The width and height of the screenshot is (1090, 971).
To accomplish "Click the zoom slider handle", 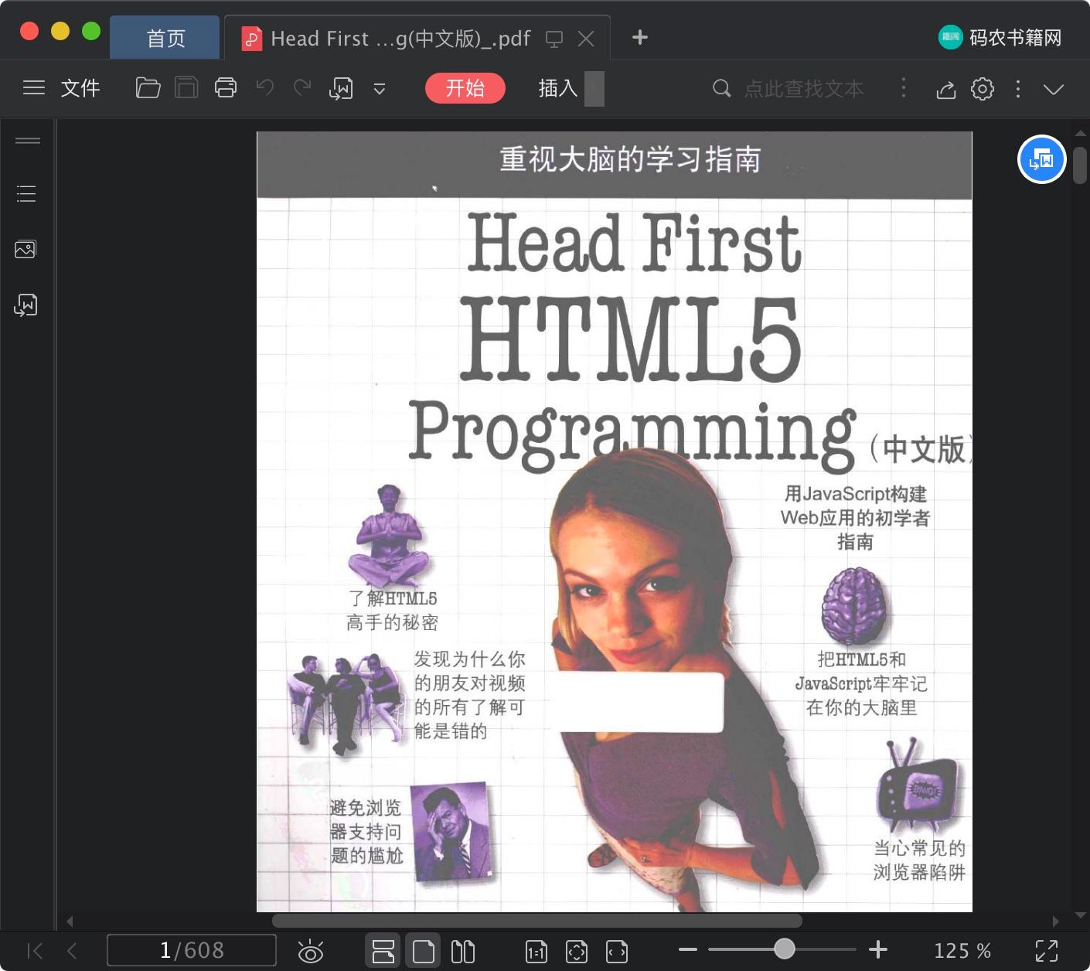I will (785, 949).
